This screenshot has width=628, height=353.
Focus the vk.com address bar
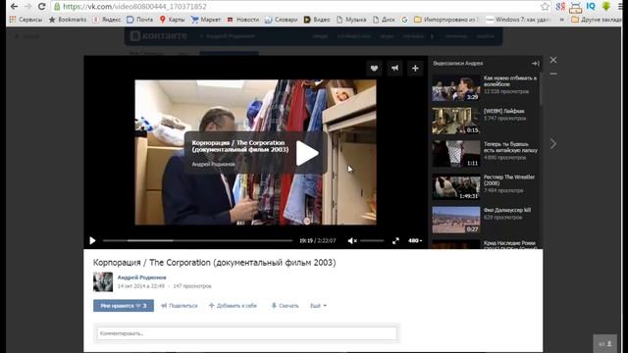296,7
